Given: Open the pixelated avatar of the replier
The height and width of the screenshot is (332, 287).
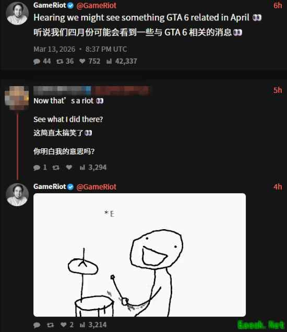Looking at the screenshot, I should (17, 98).
